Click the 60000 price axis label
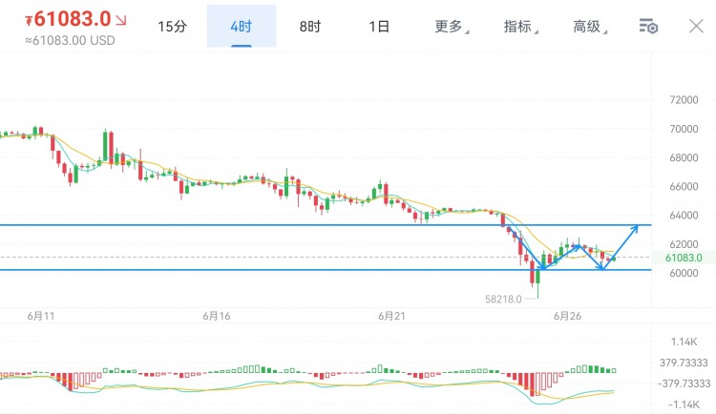716x414 pixels. [x=684, y=274]
